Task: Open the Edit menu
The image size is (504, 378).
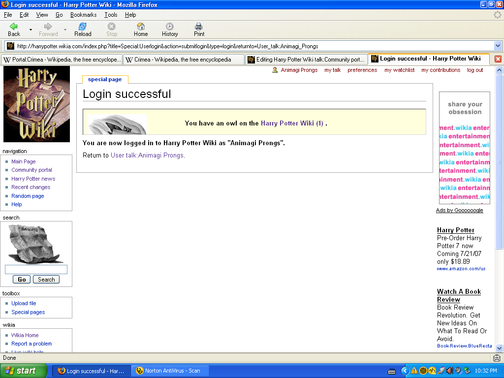Action: coord(24,15)
